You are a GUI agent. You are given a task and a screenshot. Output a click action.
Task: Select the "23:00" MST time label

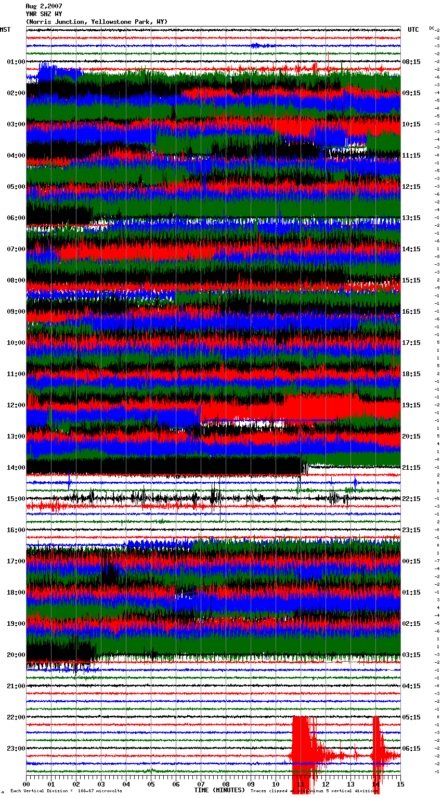[x=16, y=749]
